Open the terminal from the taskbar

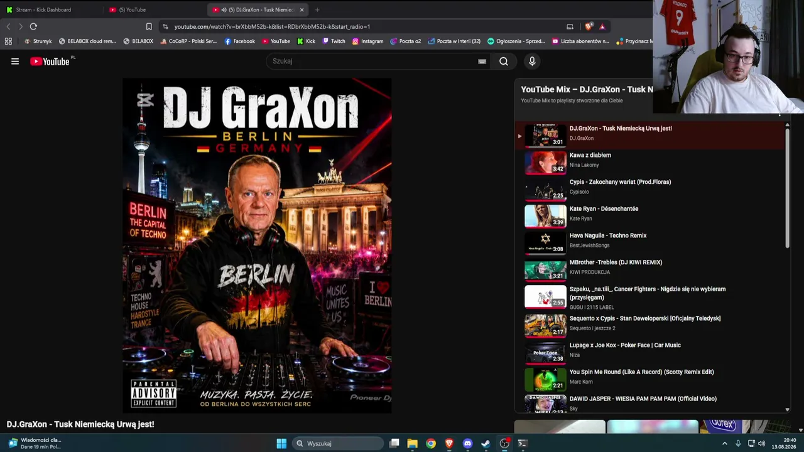522,443
